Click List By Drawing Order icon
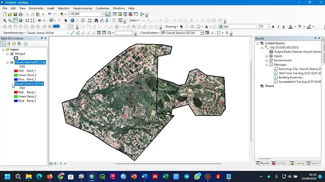 pos(3,44)
